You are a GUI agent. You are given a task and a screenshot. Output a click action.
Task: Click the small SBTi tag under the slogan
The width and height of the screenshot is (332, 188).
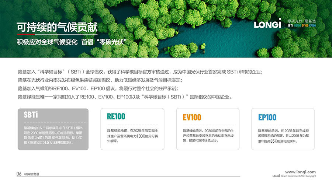[x=290, y=25]
